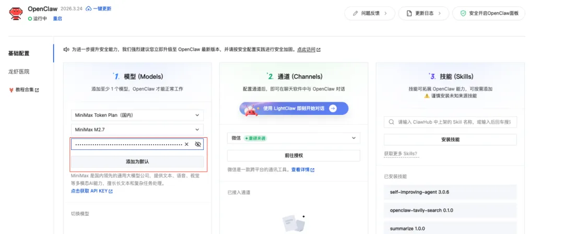
Task: Click 已接入通道 section label
Action: click(239, 193)
